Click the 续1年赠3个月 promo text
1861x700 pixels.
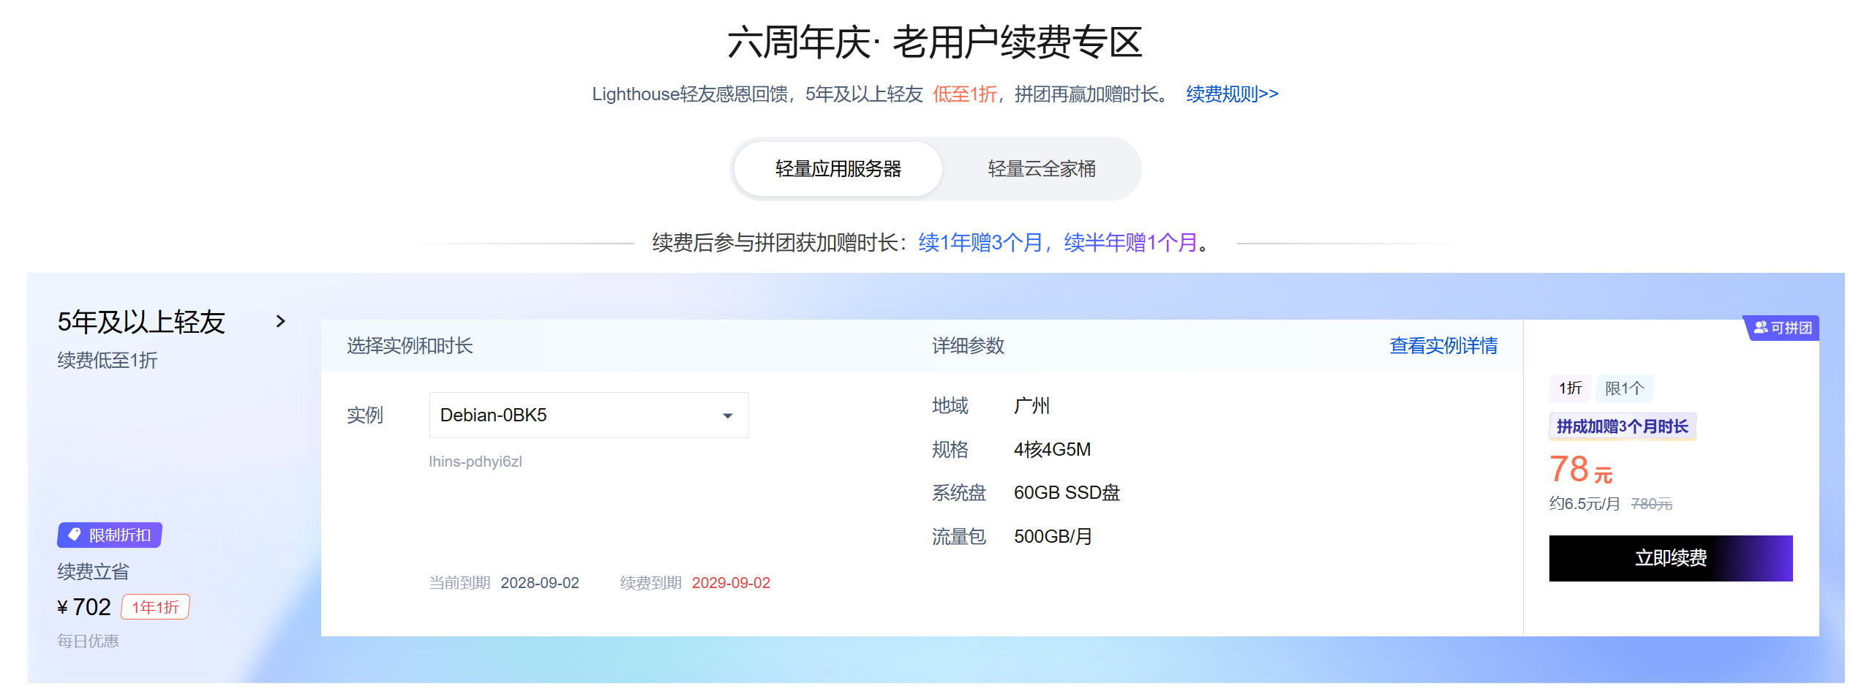point(980,242)
